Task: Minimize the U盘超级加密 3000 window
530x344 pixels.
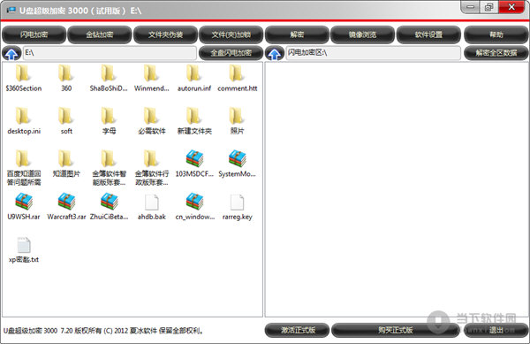Action: pos(470,7)
